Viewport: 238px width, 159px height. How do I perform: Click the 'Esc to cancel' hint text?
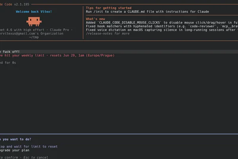point(36,157)
